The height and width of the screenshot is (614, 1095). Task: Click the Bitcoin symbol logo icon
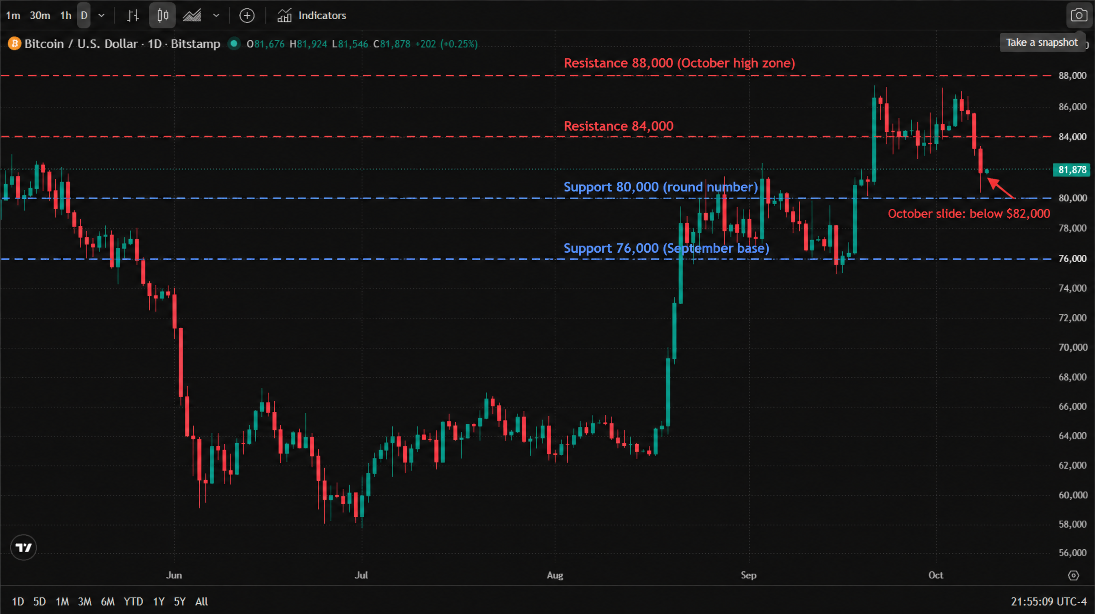click(x=14, y=44)
